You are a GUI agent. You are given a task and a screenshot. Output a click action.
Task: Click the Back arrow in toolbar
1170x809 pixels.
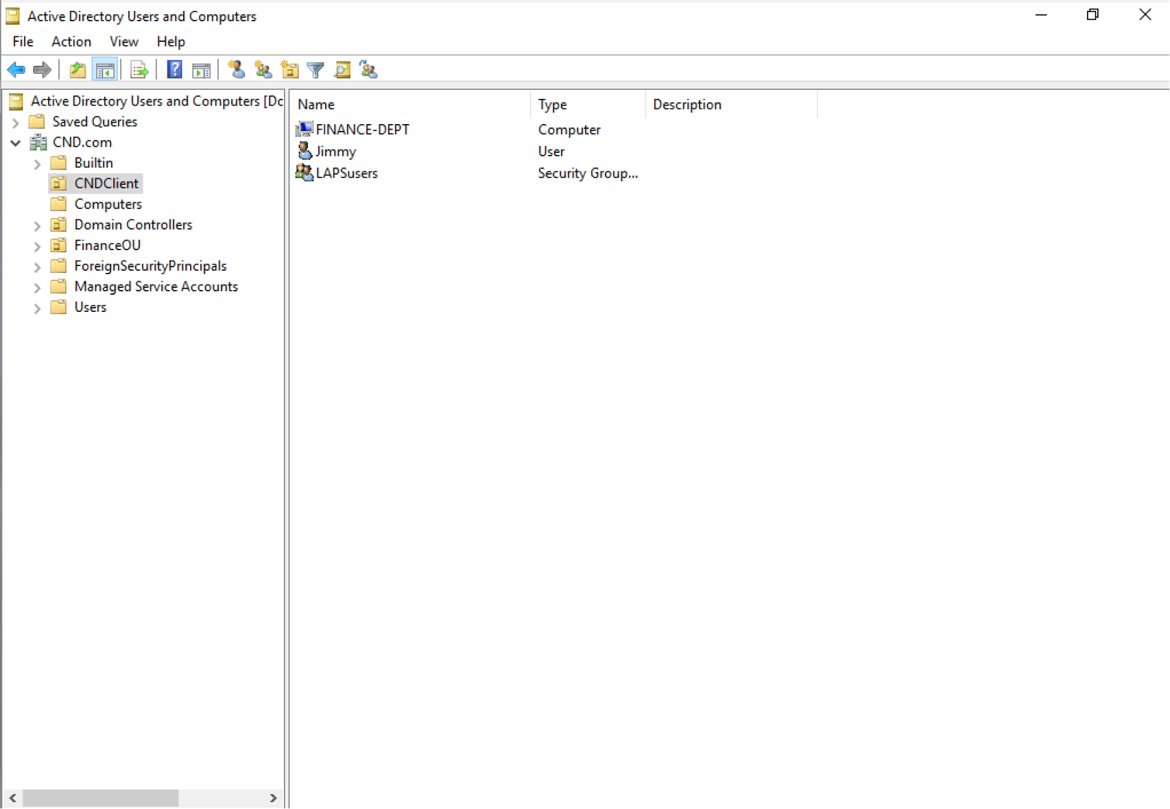pos(16,69)
